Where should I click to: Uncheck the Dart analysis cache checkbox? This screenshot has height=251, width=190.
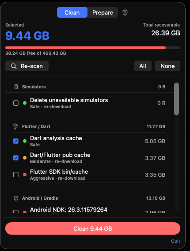point(16,141)
